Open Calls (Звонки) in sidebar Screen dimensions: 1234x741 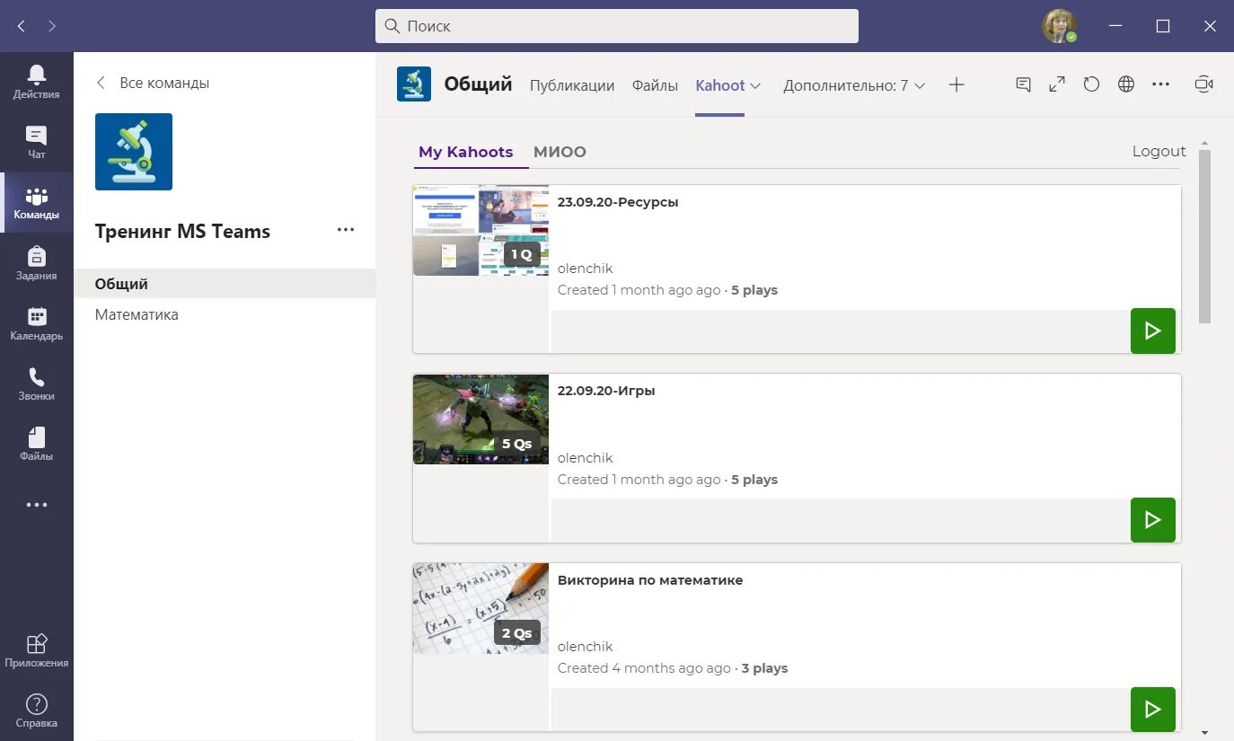point(37,384)
